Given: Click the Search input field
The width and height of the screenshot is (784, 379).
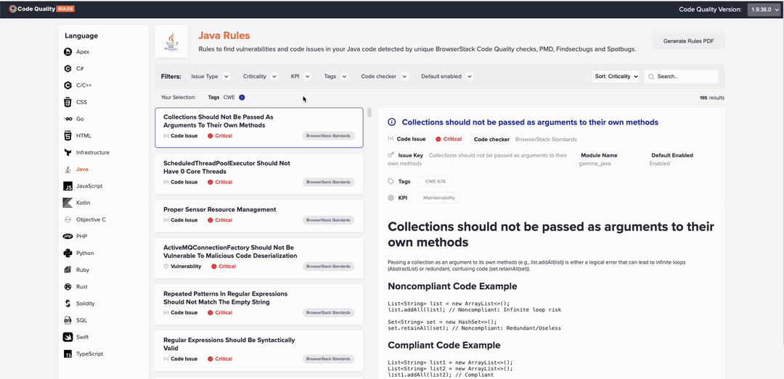Looking at the screenshot, I should point(682,76).
